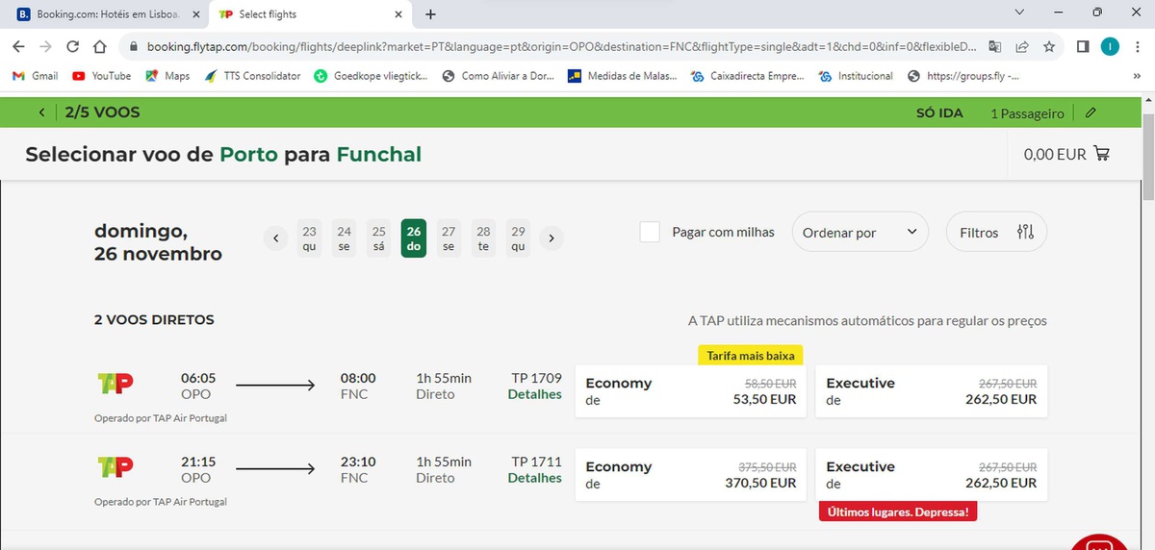This screenshot has width=1155, height=550.
Task: Expand the Ordenar por dropdown
Action: tap(860, 232)
